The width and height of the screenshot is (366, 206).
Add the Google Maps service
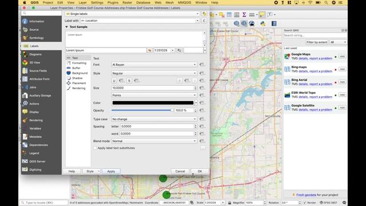pos(342,56)
